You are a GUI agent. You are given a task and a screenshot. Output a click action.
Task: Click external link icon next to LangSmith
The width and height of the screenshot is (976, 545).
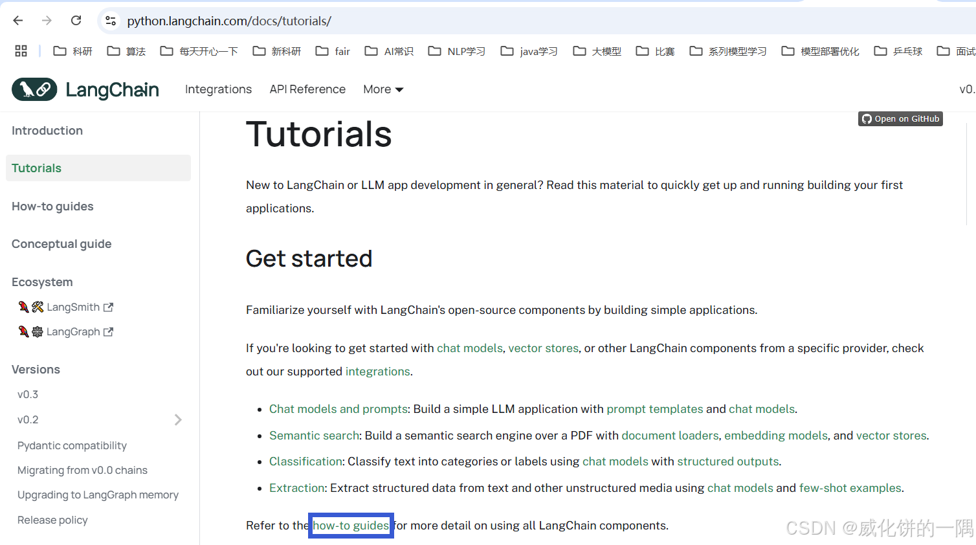pyautogui.click(x=109, y=307)
